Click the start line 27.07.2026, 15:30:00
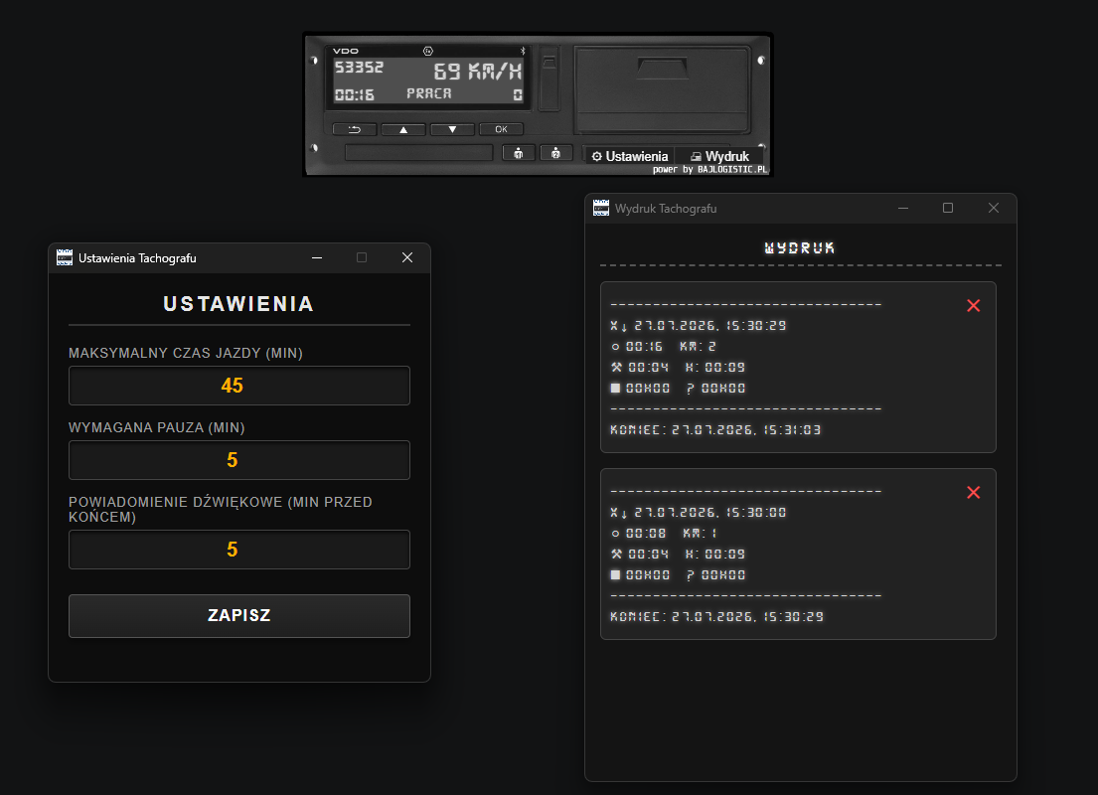Image resolution: width=1098 pixels, height=795 pixels. click(699, 513)
